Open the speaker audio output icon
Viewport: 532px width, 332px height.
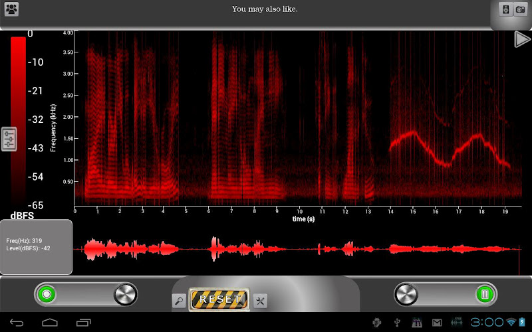(x=505, y=9)
